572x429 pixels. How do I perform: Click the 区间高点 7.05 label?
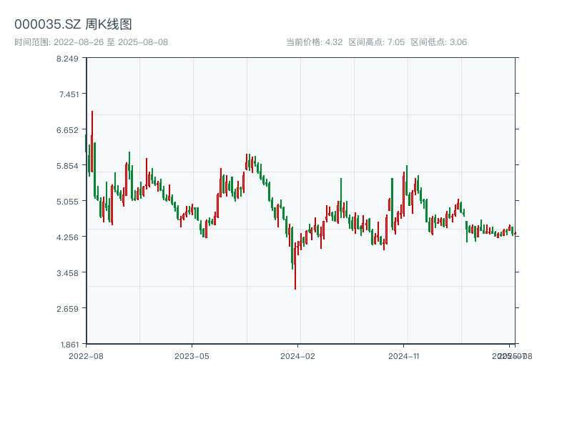pyautogui.click(x=376, y=42)
